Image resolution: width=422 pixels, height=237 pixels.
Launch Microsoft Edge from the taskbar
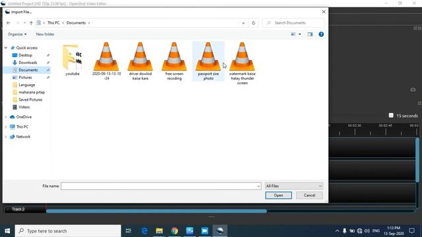coord(144,231)
